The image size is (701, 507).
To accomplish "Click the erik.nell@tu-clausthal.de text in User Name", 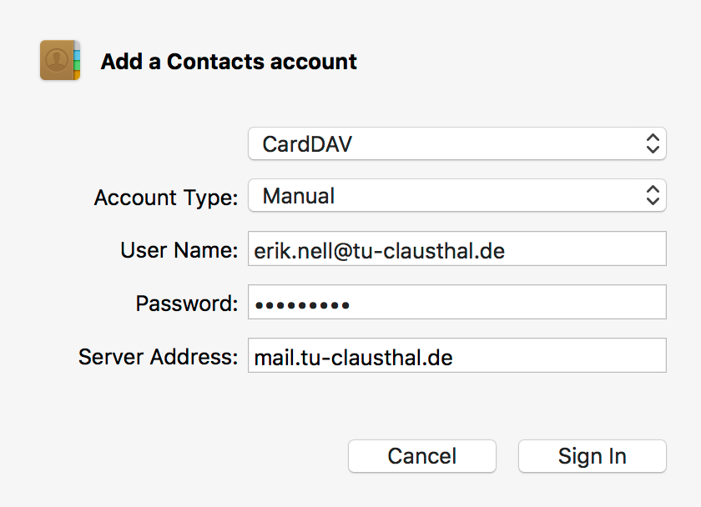I will 379,250.
